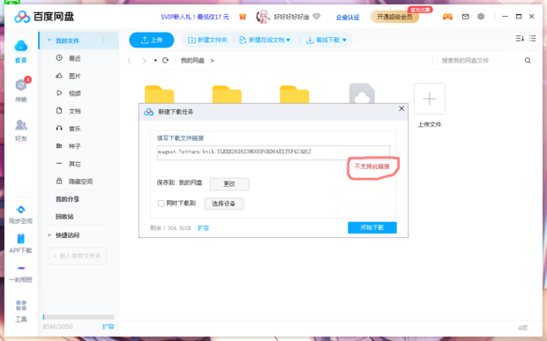Collapse the 我的文件 tree section

pos(49,41)
